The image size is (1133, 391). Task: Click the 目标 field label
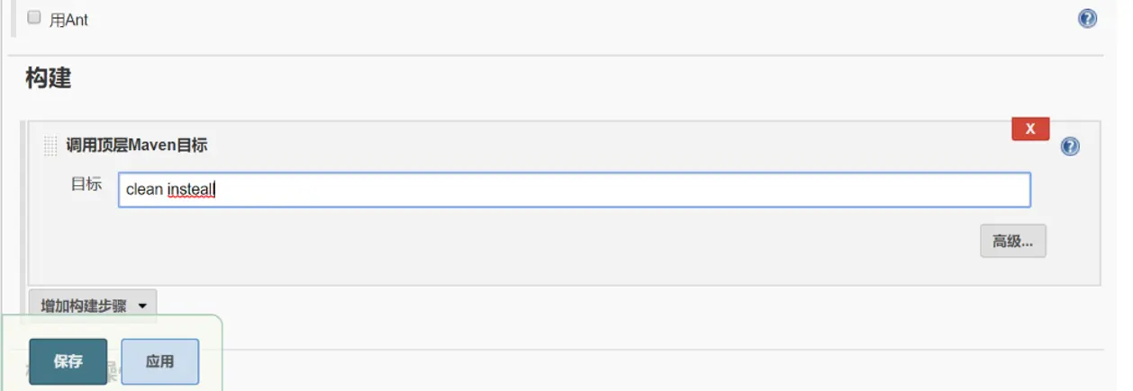pos(86,185)
